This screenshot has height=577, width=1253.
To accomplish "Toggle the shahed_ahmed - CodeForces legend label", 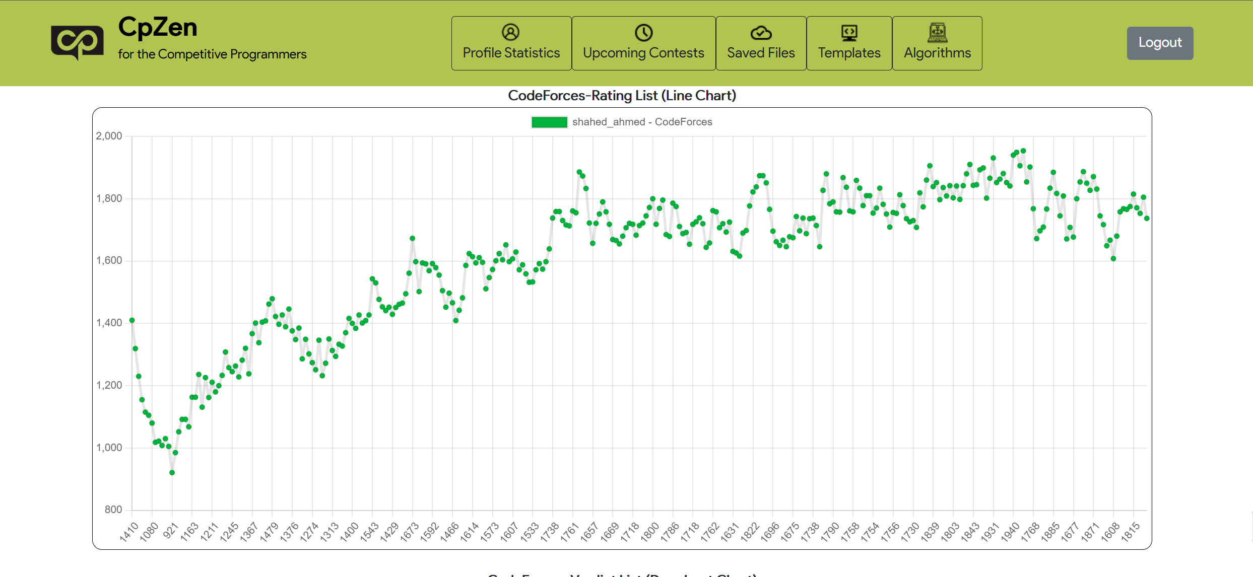I will point(642,122).
